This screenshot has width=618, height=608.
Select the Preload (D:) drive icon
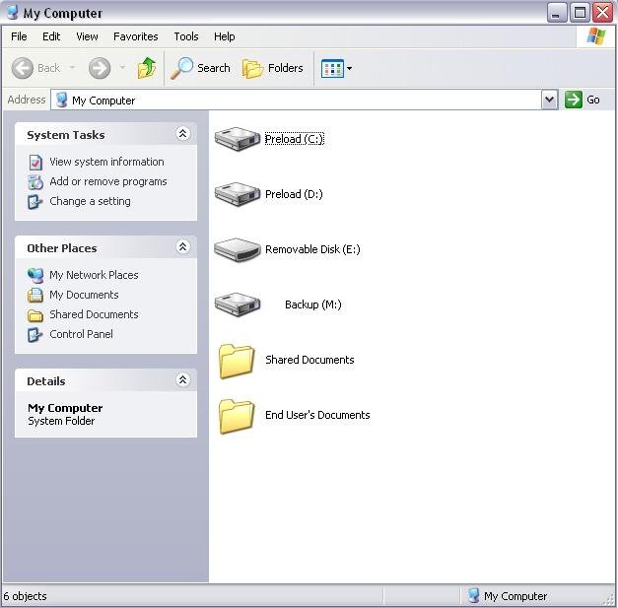238,194
